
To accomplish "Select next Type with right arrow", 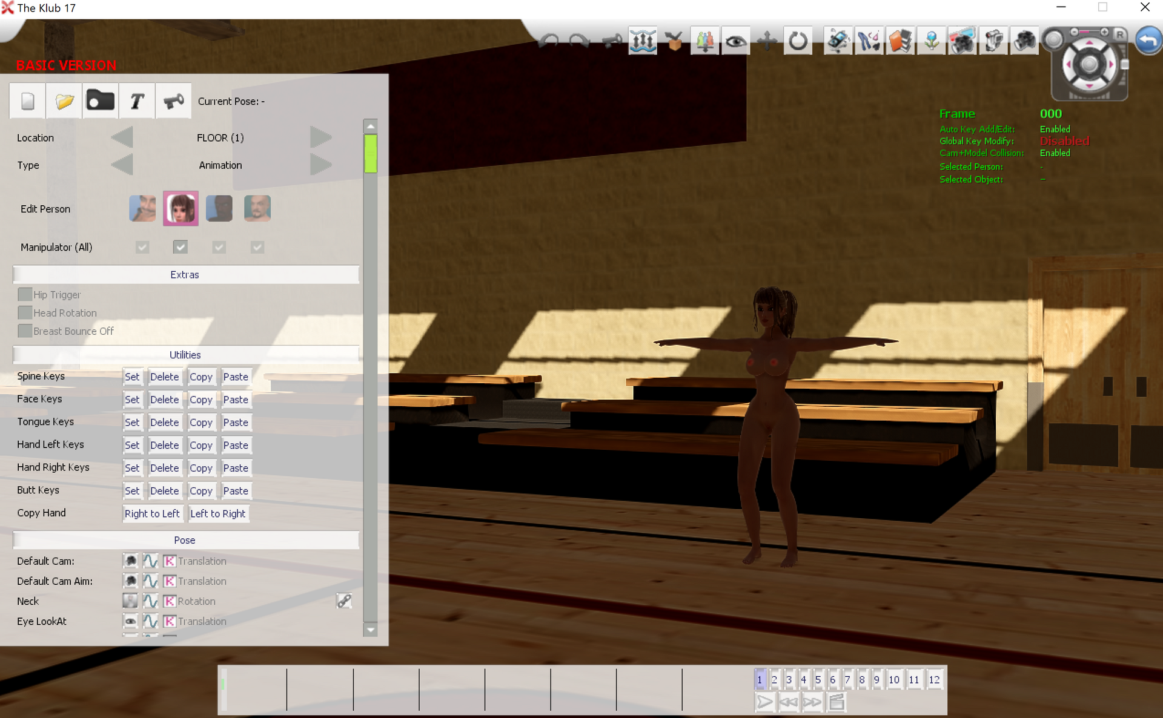I will point(320,165).
